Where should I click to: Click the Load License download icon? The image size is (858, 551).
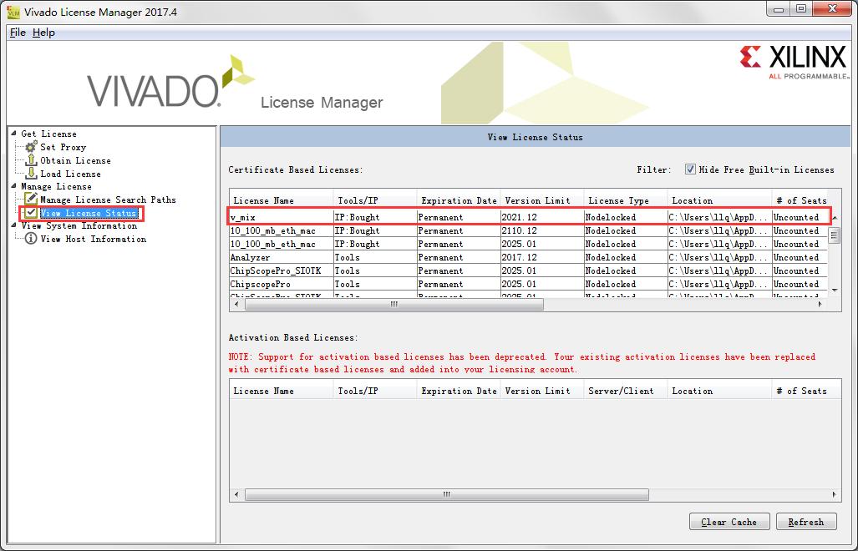point(31,174)
